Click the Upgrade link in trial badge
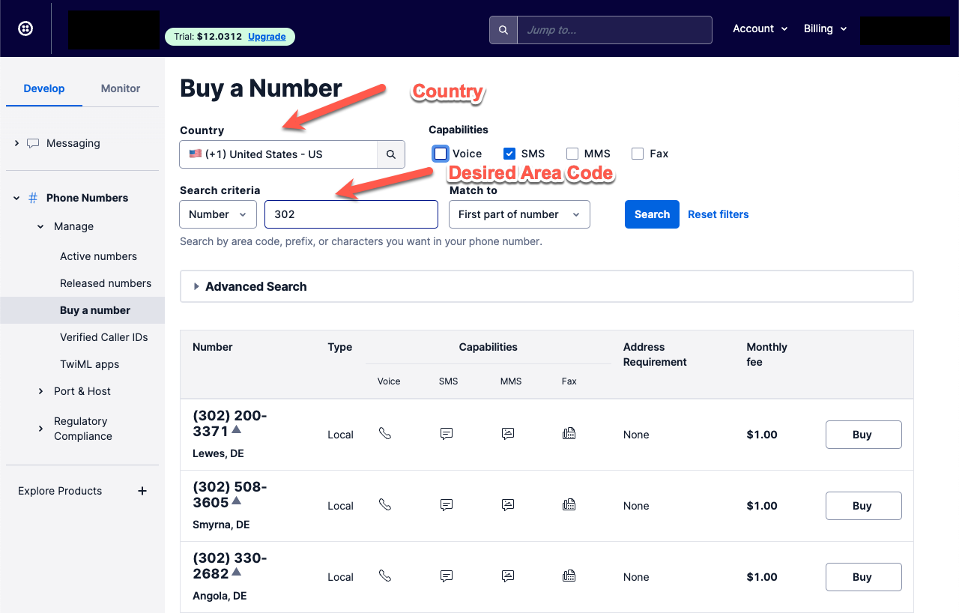 267,36
